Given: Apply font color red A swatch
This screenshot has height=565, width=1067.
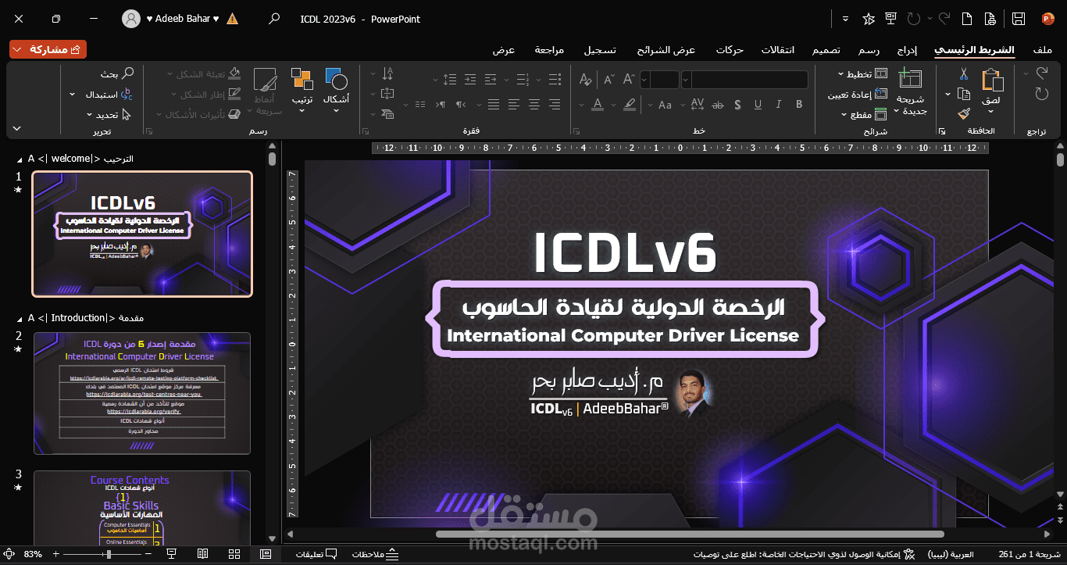Looking at the screenshot, I should 597,104.
